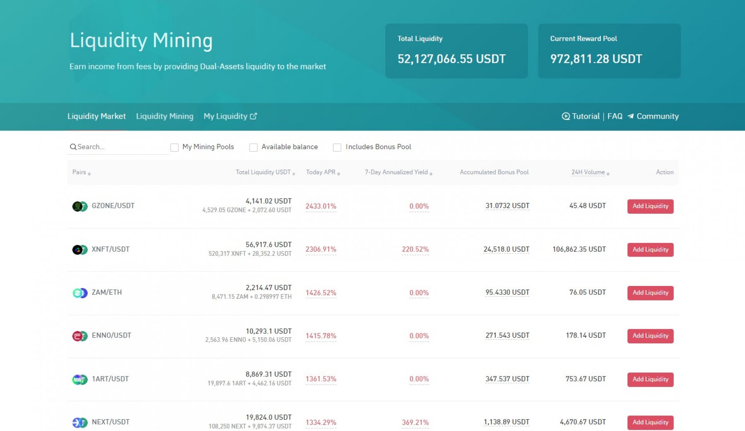Viewport: 745px width, 431px height.
Task: Click the GZONE/USDT pair token icon
Action: [x=79, y=206]
